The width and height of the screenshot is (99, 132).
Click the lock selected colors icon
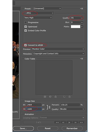tap(56, 96)
